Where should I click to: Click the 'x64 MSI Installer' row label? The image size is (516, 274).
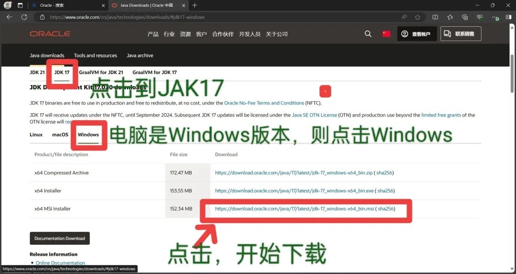[x=53, y=209]
